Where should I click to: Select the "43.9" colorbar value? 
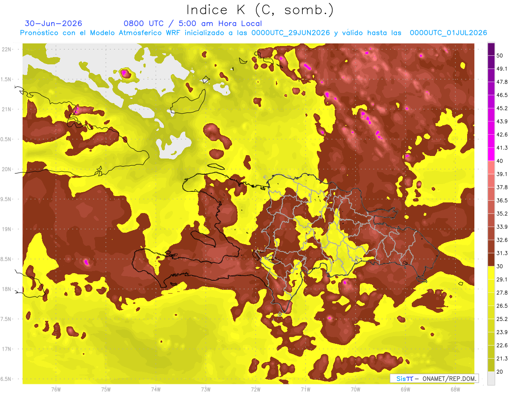click(502, 121)
